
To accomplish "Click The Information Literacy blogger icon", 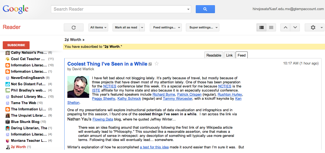I will tap(8, 109).
